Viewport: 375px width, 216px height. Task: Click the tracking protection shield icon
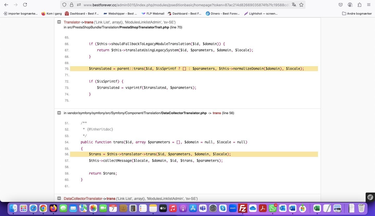64,5
